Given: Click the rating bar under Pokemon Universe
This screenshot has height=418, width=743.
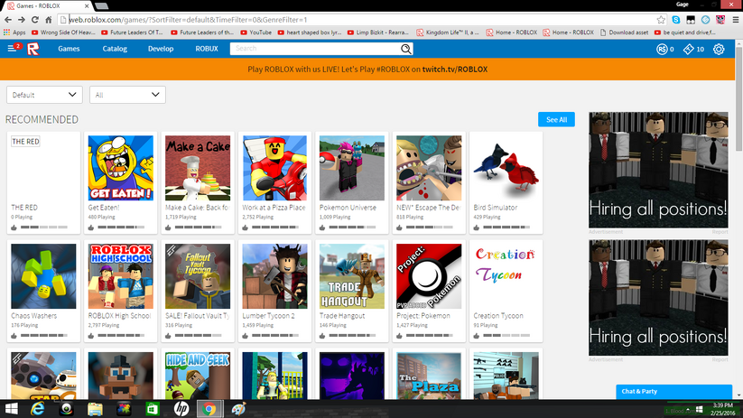Looking at the screenshot, I should [352, 228].
